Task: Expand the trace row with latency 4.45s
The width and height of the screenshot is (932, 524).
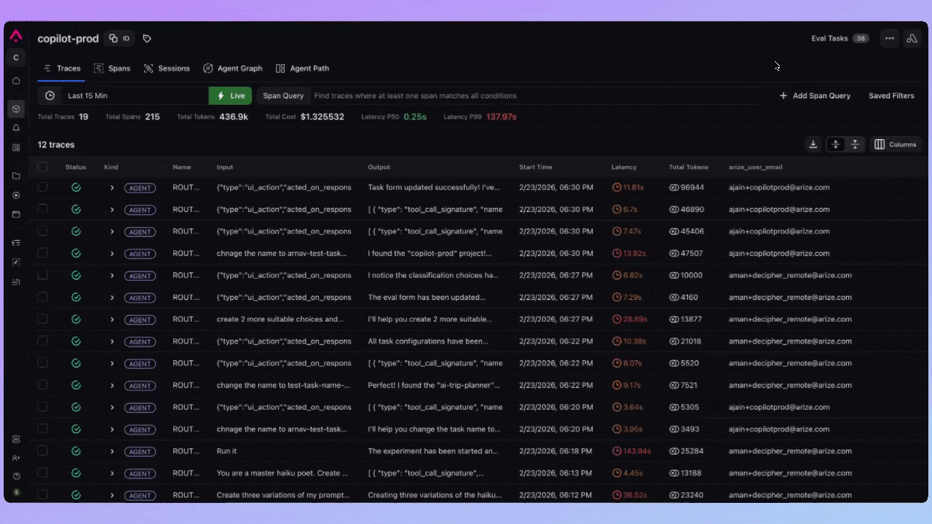Action: pyautogui.click(x=112, y=473)
